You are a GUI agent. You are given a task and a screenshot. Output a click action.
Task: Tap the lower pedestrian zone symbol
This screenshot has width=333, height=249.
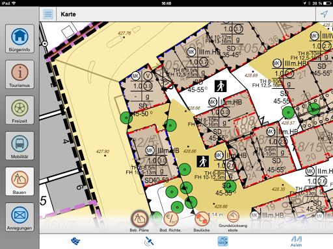pos(203,161)
